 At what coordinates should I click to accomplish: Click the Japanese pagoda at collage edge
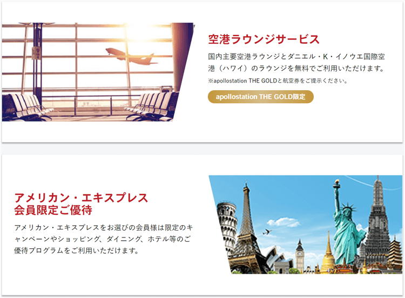point(396,253)
